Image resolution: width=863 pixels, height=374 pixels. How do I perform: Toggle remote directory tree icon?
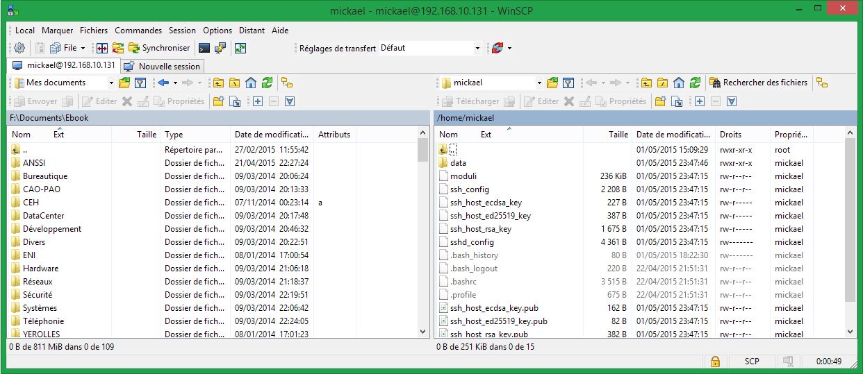coord(822,83)
